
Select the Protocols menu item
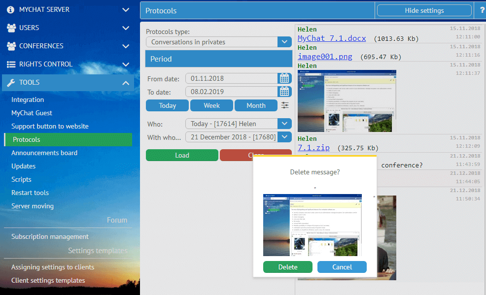[68, 139]
